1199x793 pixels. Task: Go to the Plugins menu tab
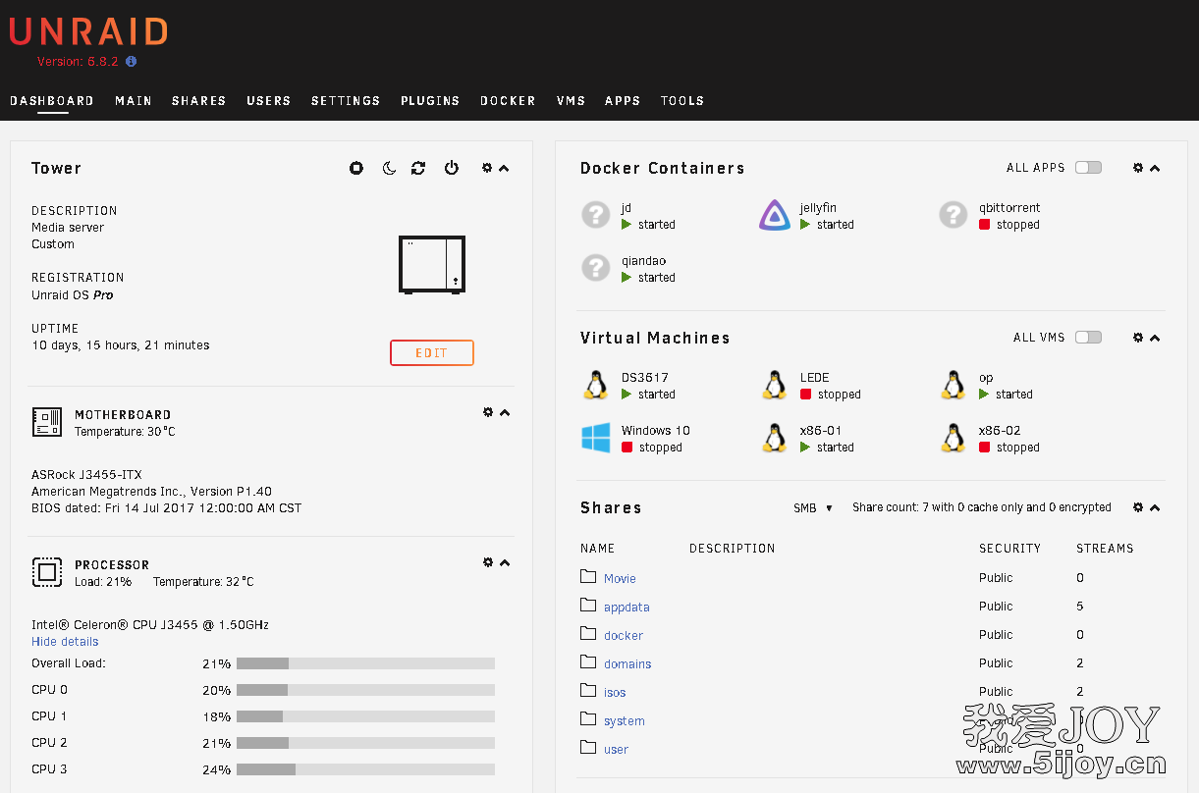(x=430, y=100)
